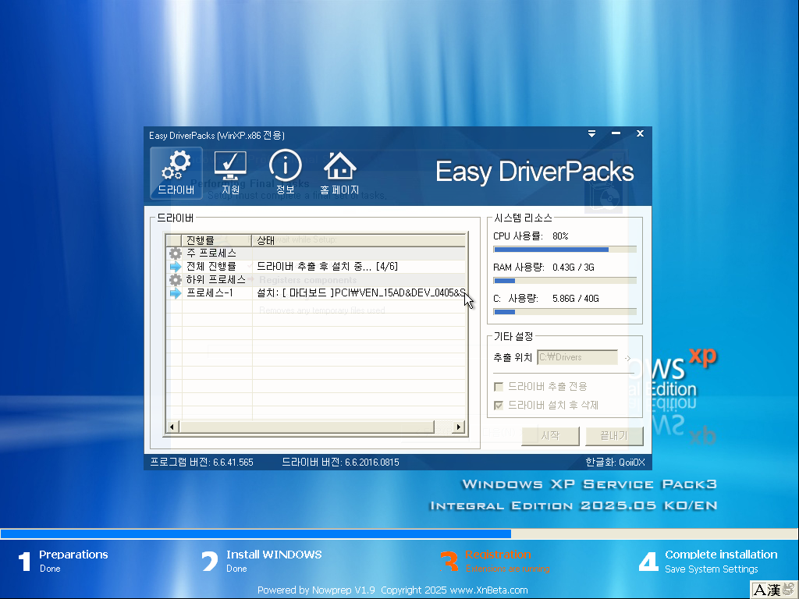799x599 pixels.
Task: Click the 끝내기 button
Action: 614,436
